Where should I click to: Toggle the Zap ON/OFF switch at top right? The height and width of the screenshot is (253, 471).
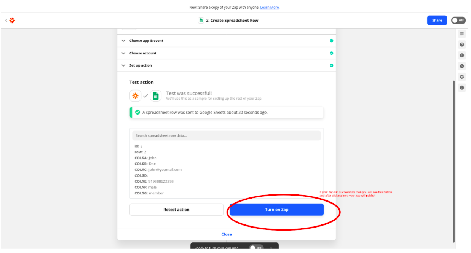[458, 20]
